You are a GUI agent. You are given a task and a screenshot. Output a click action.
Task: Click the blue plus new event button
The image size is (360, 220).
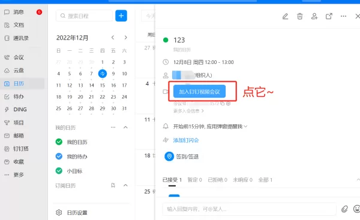pyautogui.click(x=121, y=16)
